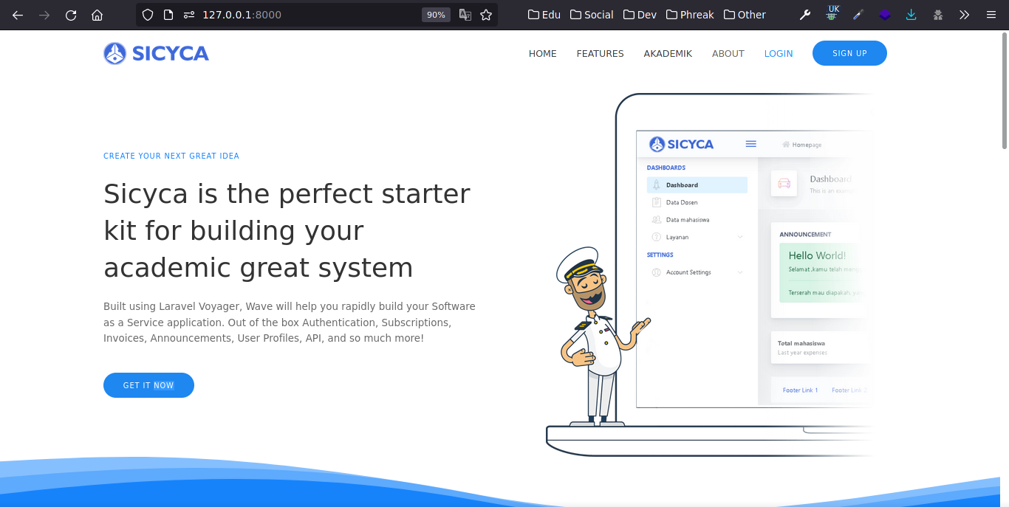Open site permissions icon in address bar

point(189,15)
